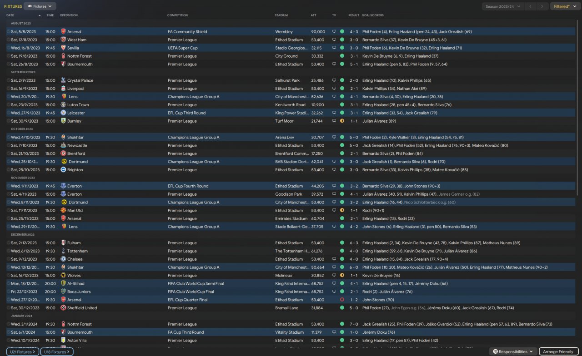The height and width of the screenshot is (356, 582).
Task: Sort by the Att column header
Action: pyautogui.click(x=314, y=15)
